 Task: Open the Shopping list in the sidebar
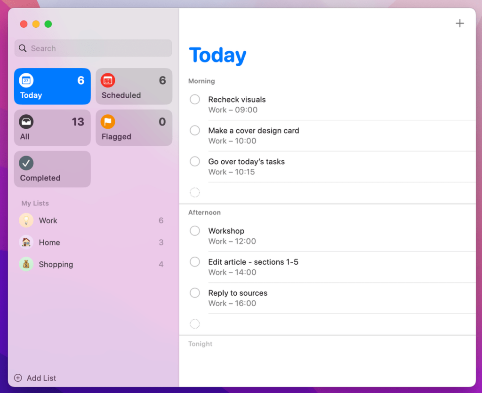(56, 265)
